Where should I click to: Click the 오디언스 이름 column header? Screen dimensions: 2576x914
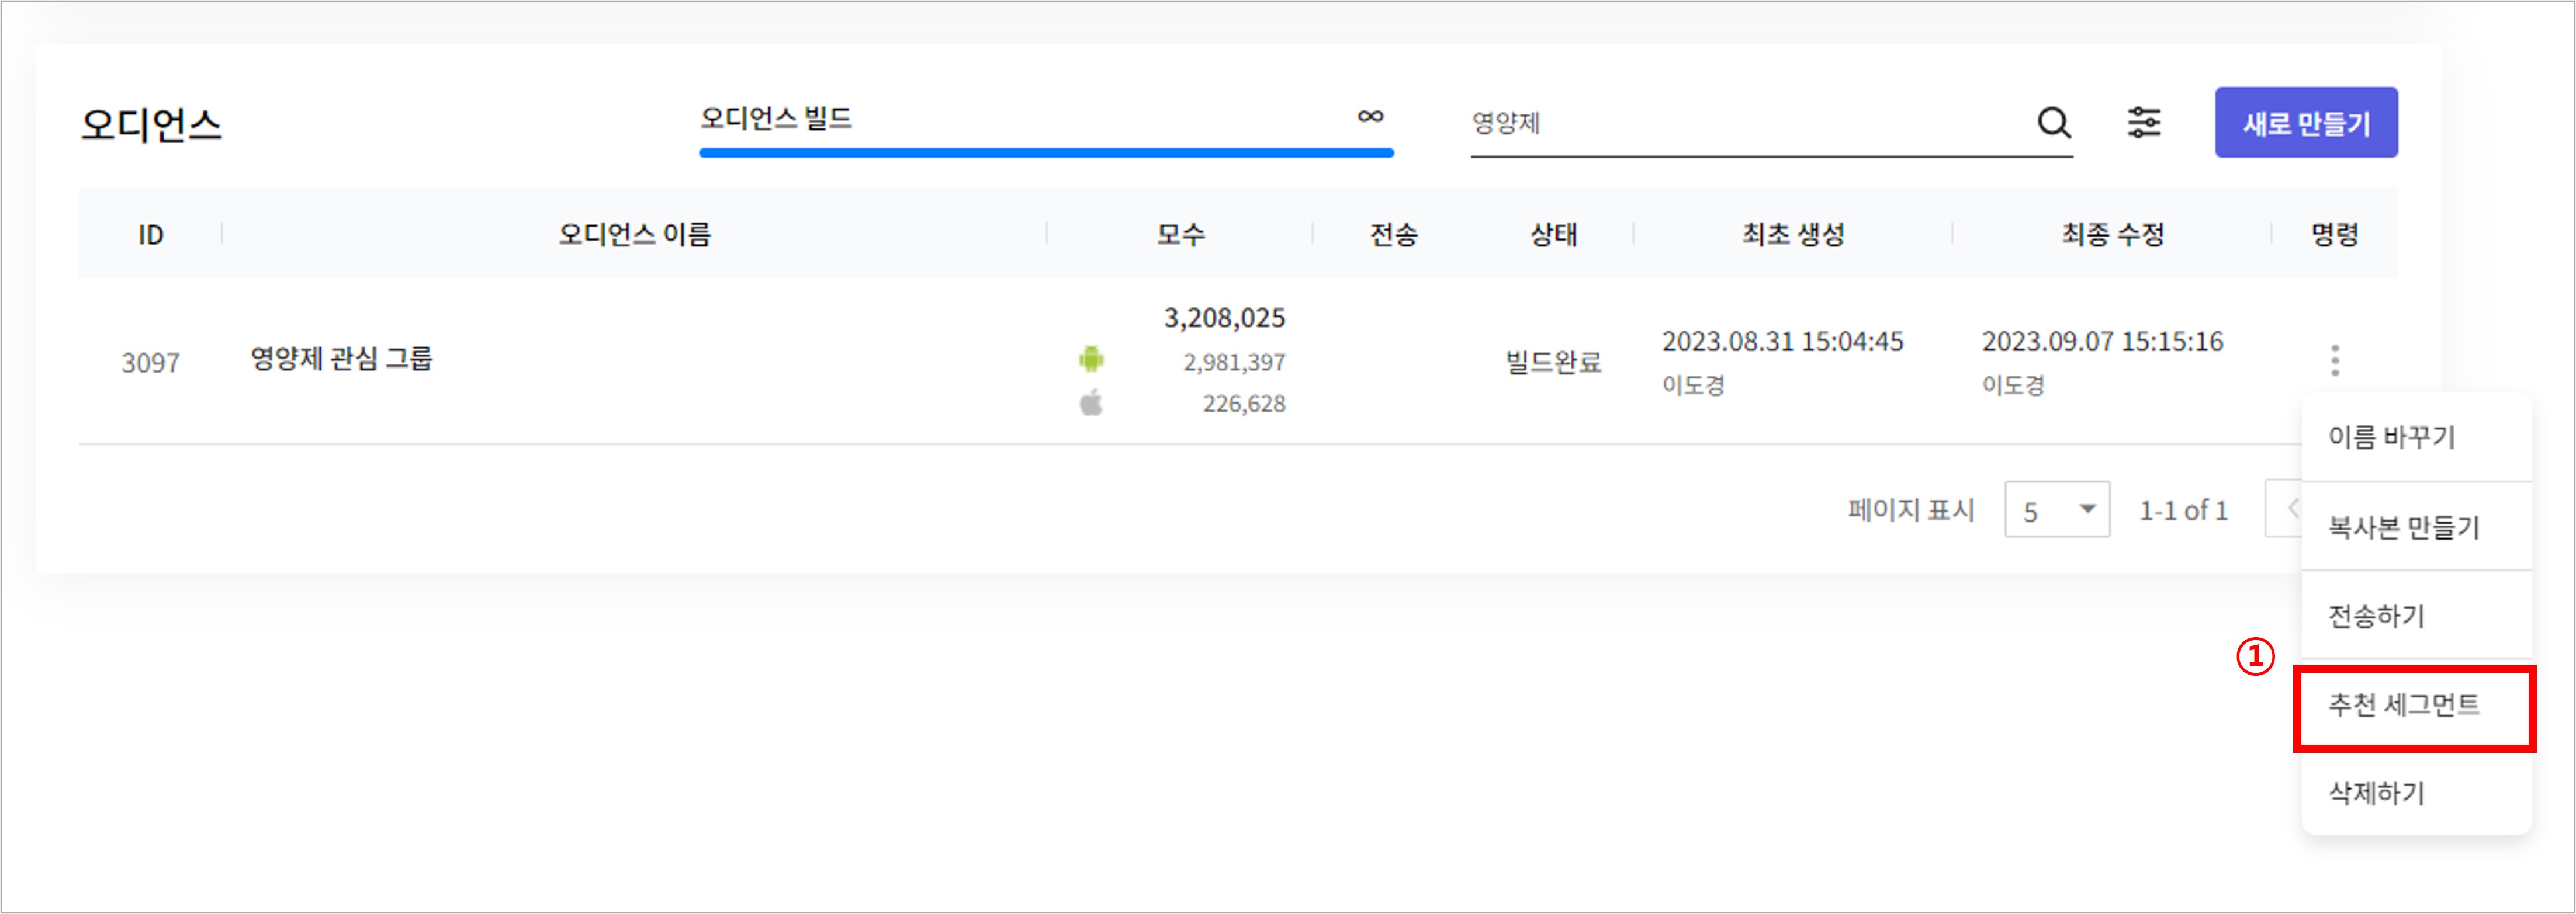[634, 235]
